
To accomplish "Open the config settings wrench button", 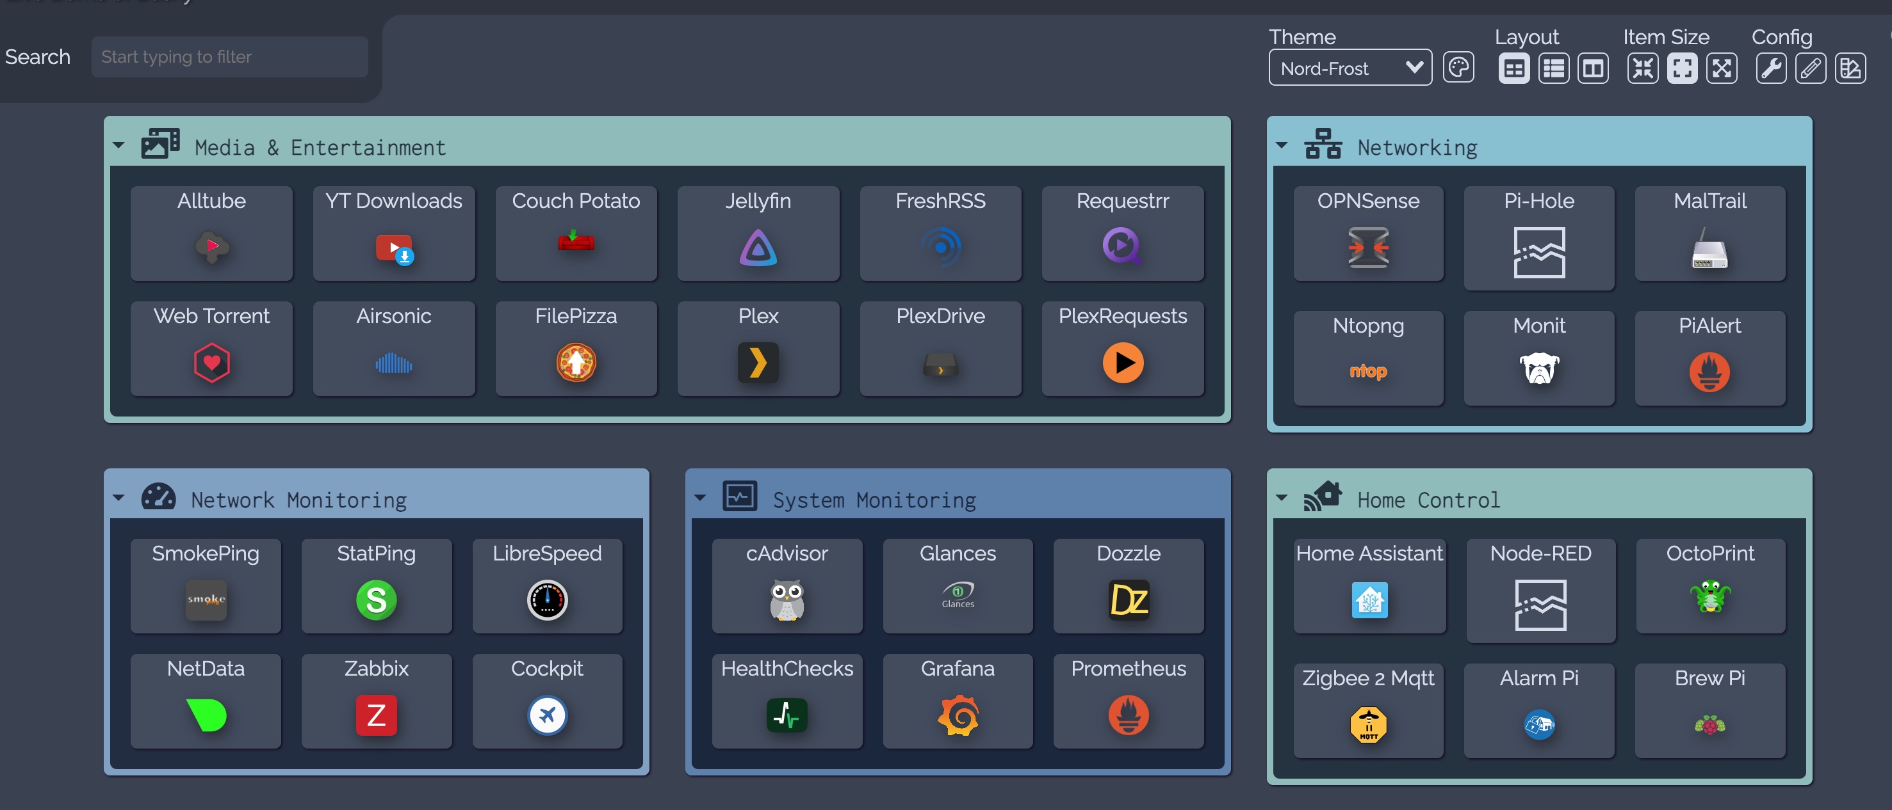I will (1771, 68).
